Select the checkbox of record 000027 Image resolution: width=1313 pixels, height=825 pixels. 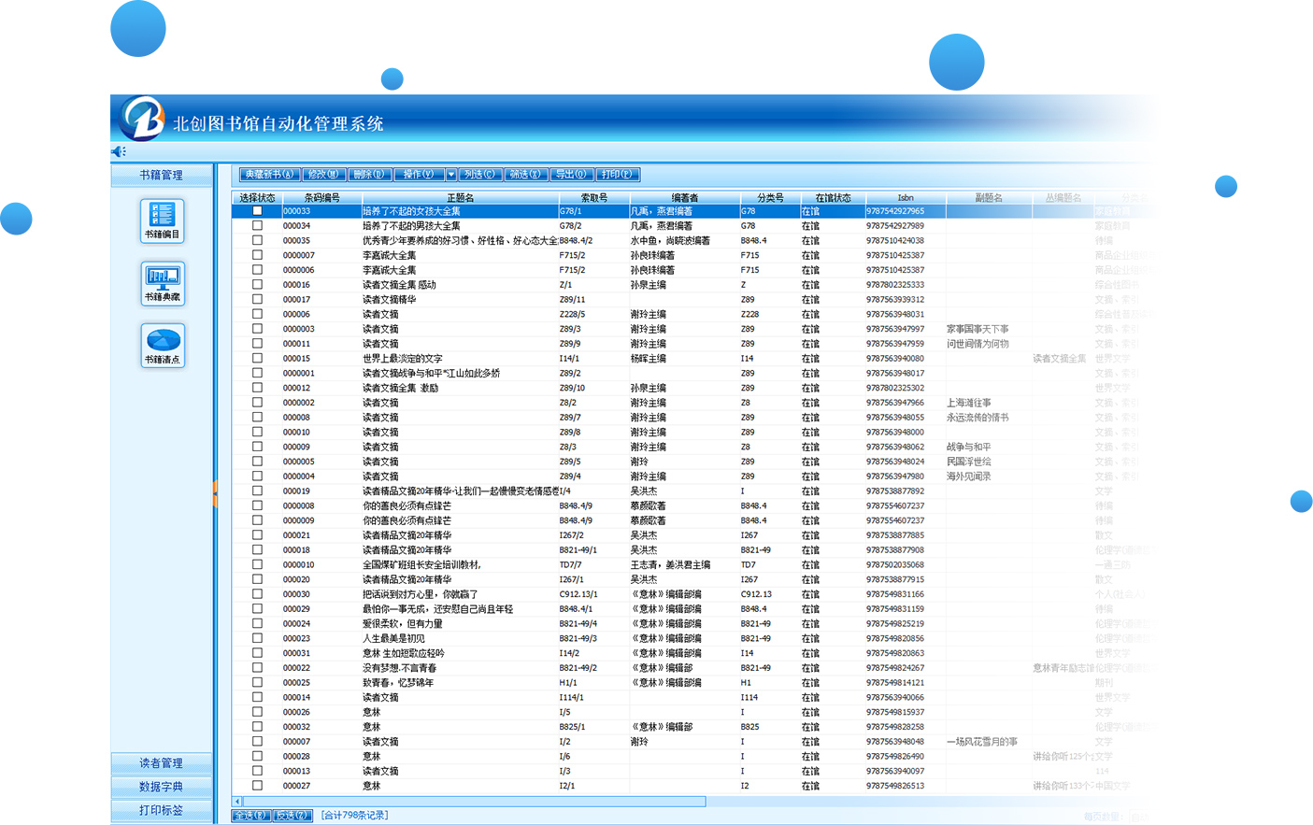257,786
